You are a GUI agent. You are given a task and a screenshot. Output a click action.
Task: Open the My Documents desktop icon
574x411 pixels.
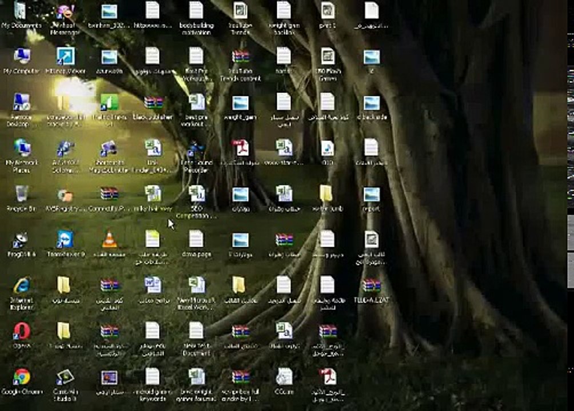pyautogui.click(x=20, y=11)
